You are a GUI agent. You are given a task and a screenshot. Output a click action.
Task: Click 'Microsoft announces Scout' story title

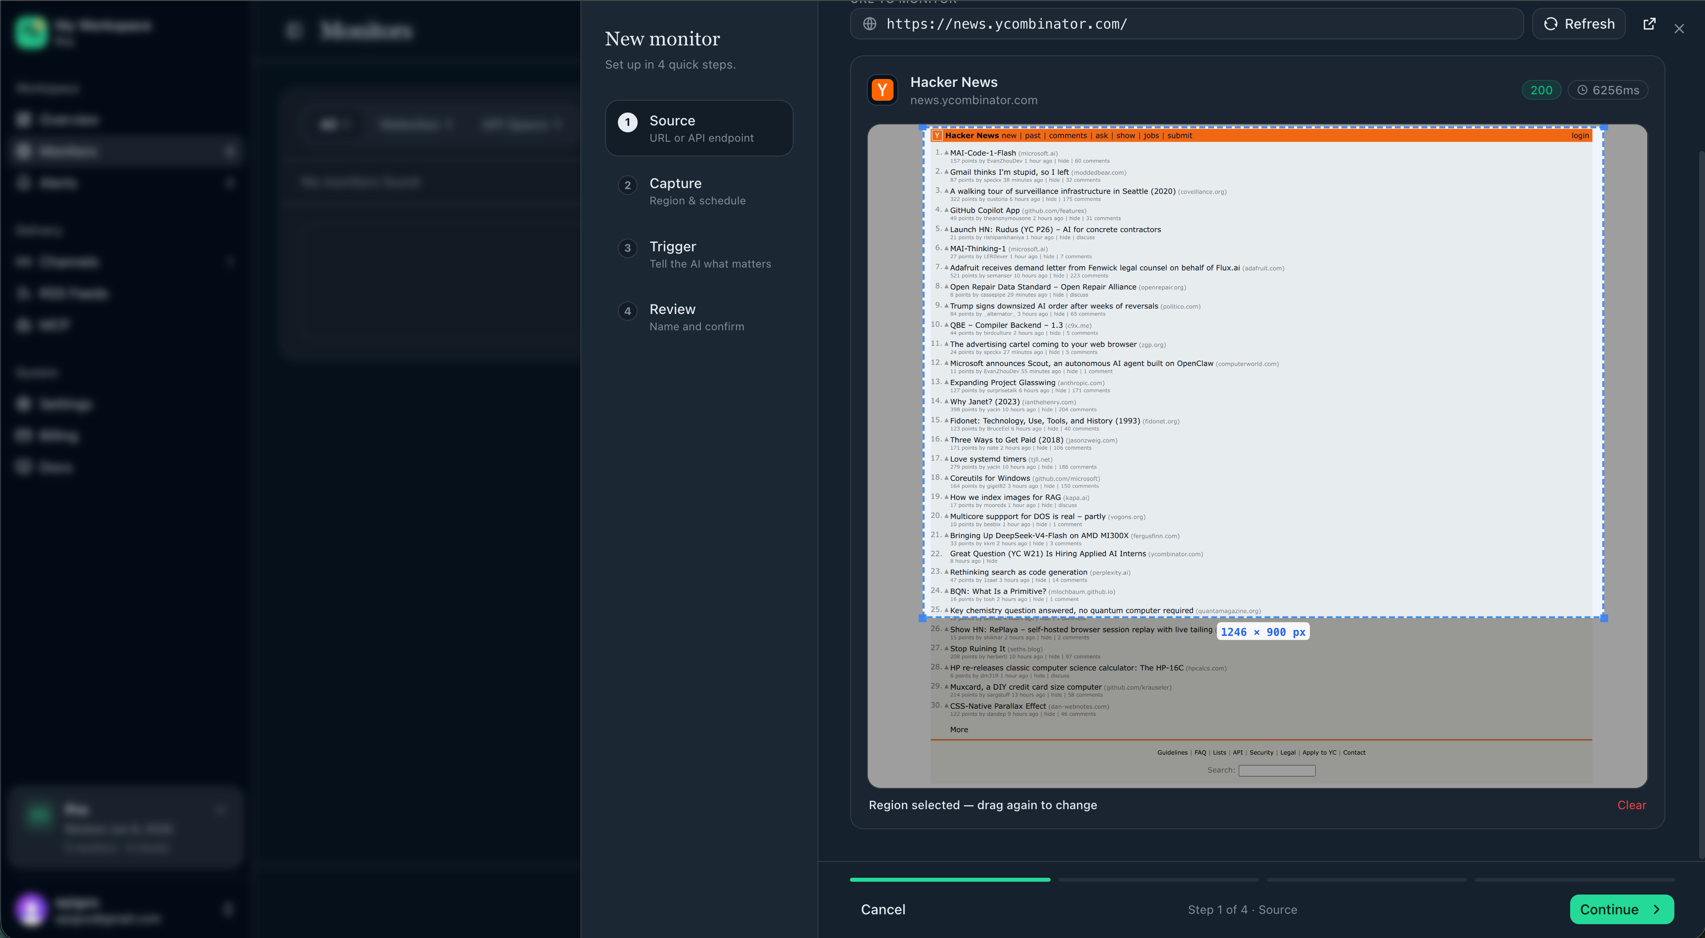point(1082,363)
